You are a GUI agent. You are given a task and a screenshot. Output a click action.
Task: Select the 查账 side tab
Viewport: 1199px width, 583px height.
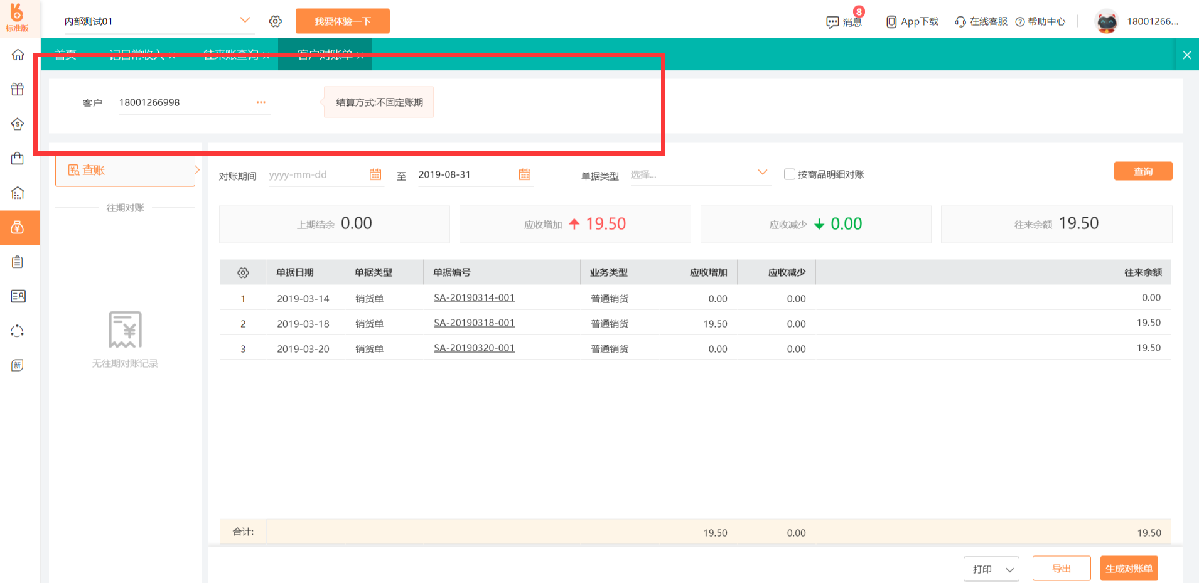coord(125,170)
